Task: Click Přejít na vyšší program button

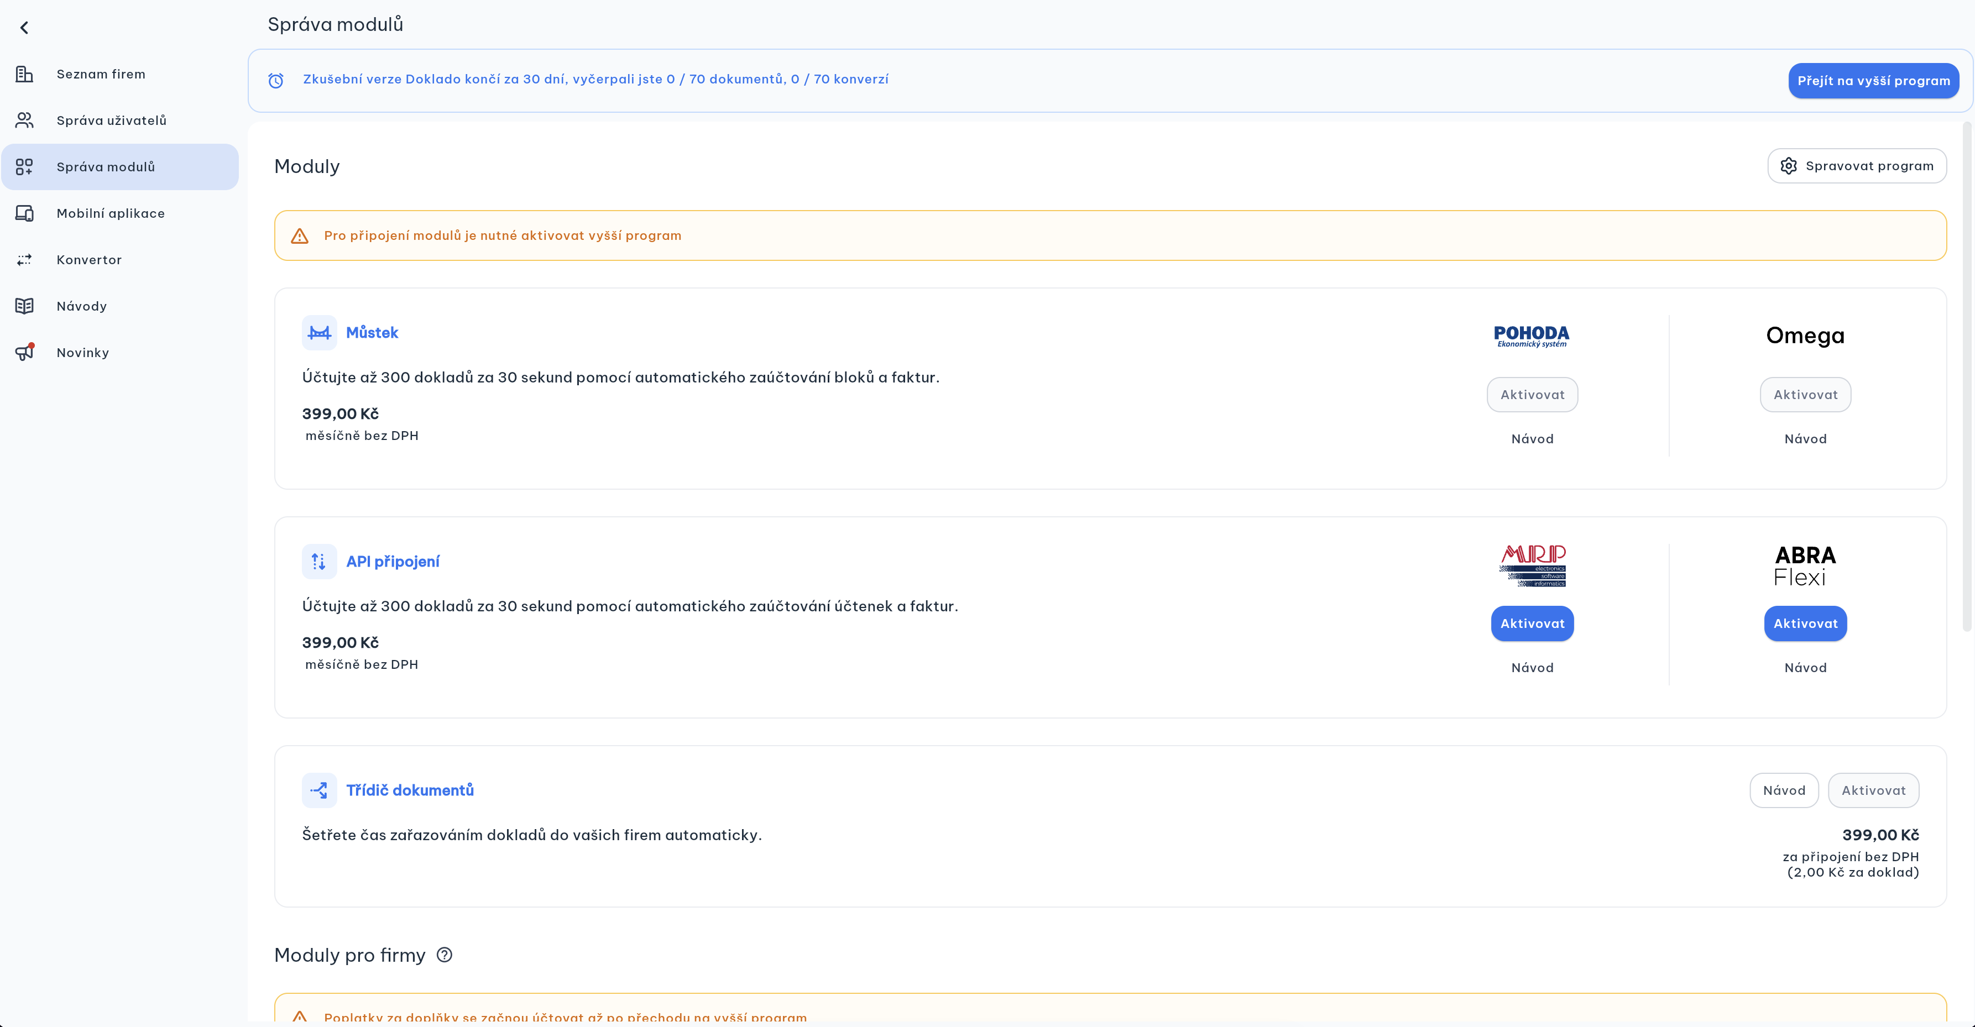Action: (x=1873, y=81)
